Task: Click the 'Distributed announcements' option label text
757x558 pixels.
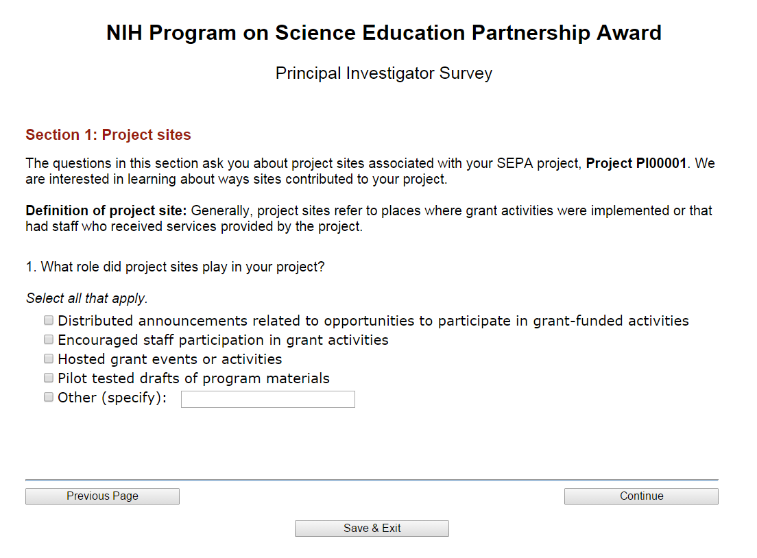Action: 373,321
